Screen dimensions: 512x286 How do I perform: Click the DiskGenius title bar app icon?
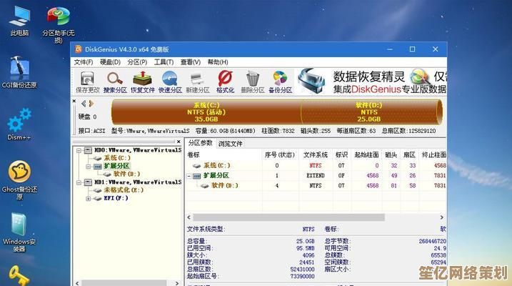click(79, 49)
